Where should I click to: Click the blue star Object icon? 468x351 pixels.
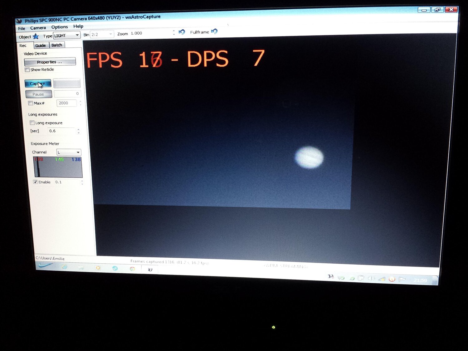click(x=36, y=37)
